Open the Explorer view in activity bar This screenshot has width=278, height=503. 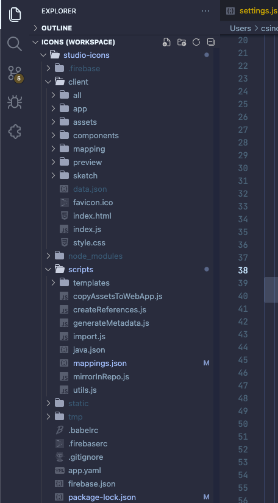click(15, 15)
